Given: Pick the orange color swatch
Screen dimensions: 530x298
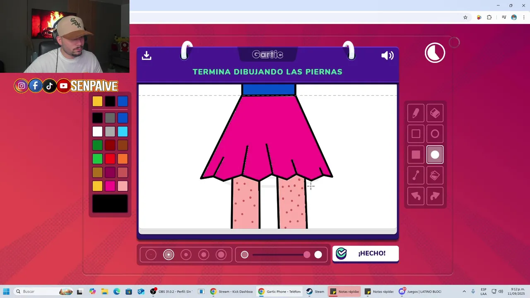Looking at the screenshot, I should point(123,159).
